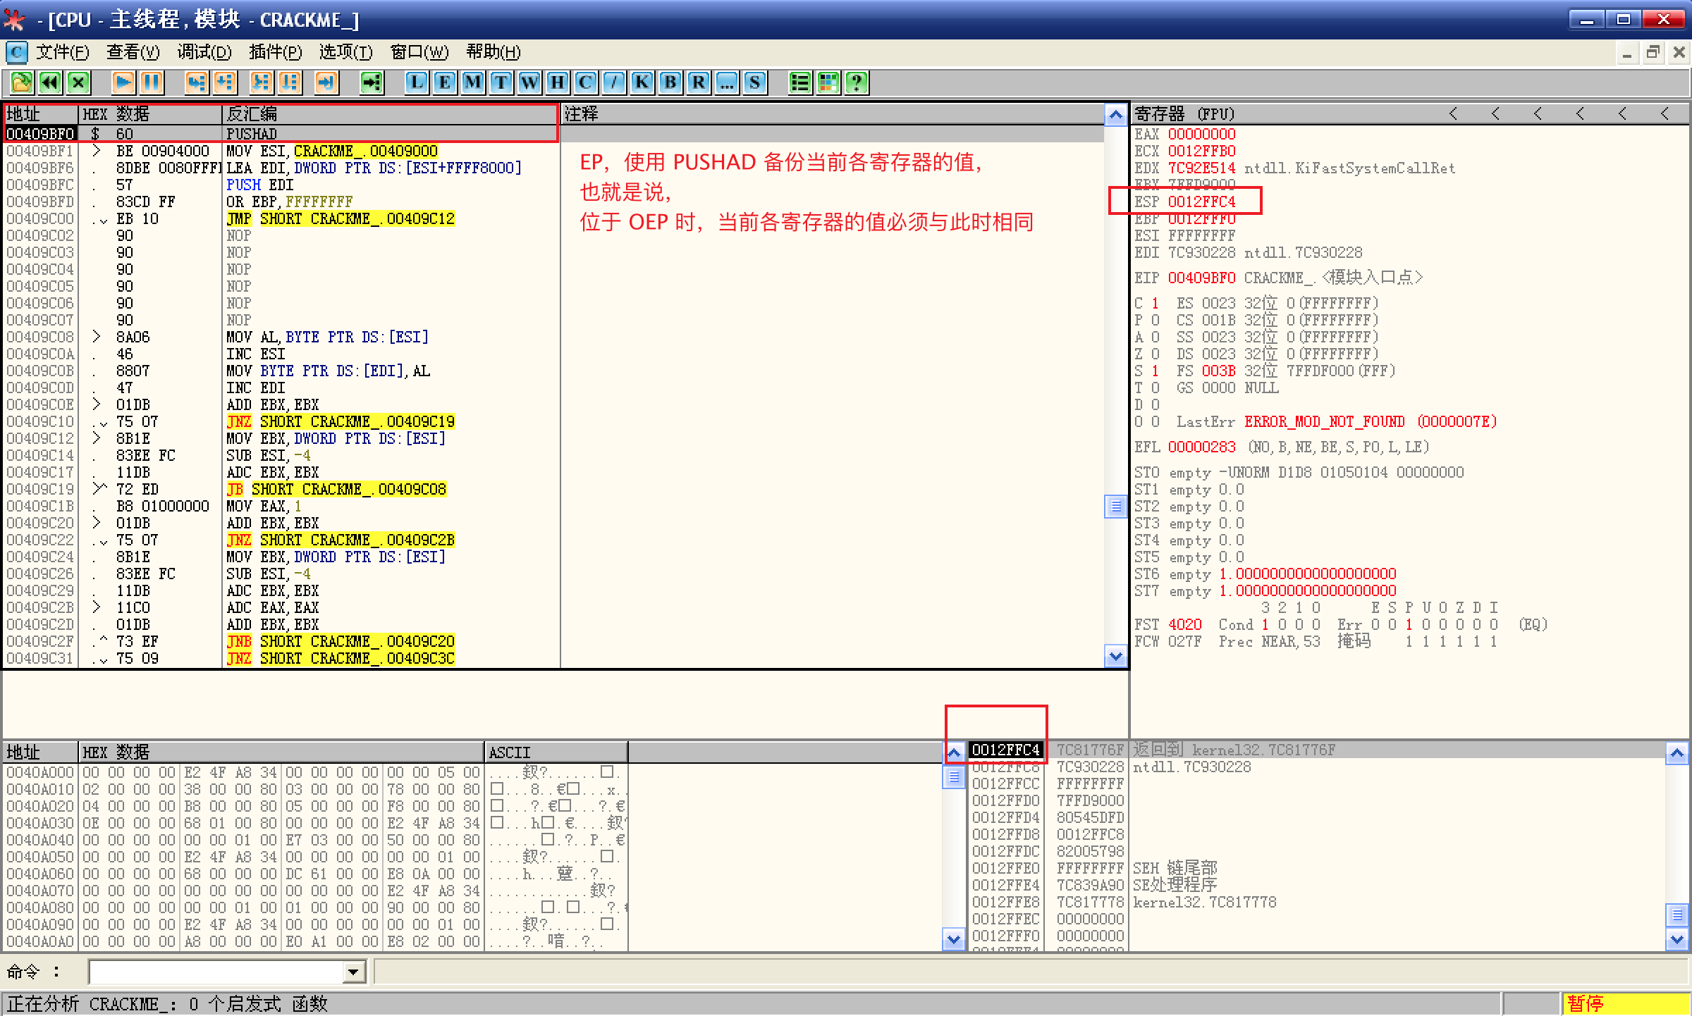Screen dimensions: 1692x1016
Task: Click the green Help question-mark icon
Action: click(857, 82)
